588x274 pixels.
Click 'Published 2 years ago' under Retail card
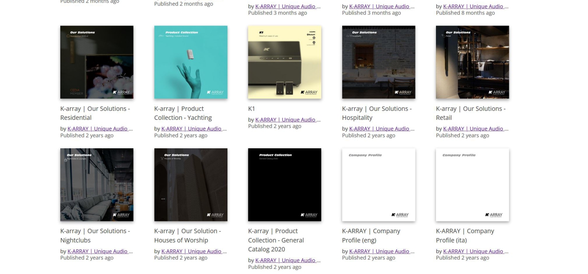click(462, 135)
